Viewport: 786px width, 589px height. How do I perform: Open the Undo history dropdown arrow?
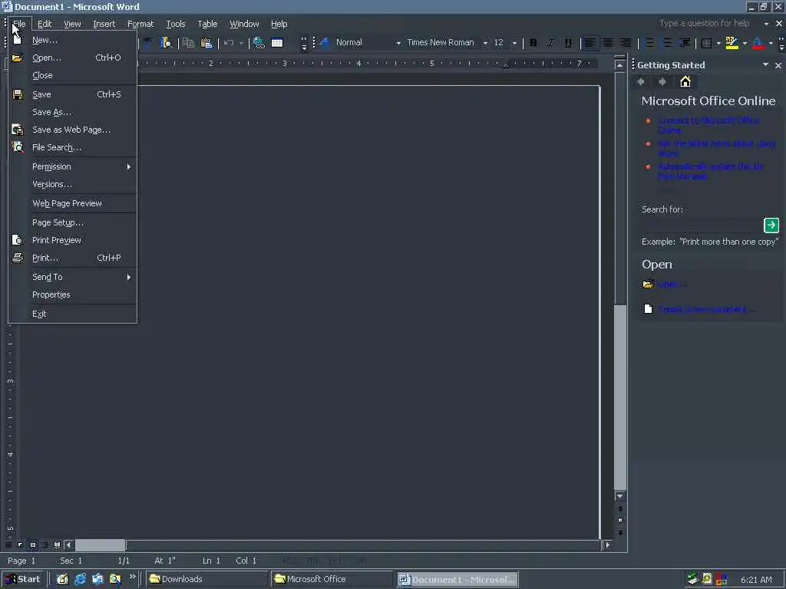241,43
